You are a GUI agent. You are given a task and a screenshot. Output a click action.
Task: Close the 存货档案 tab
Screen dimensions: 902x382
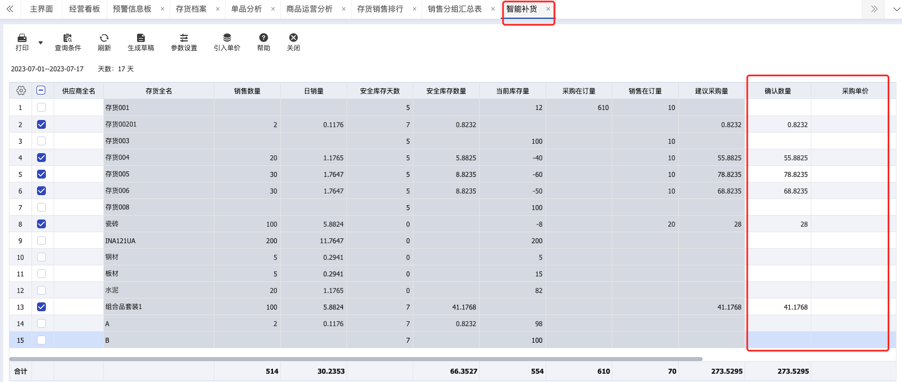(218, 9)
